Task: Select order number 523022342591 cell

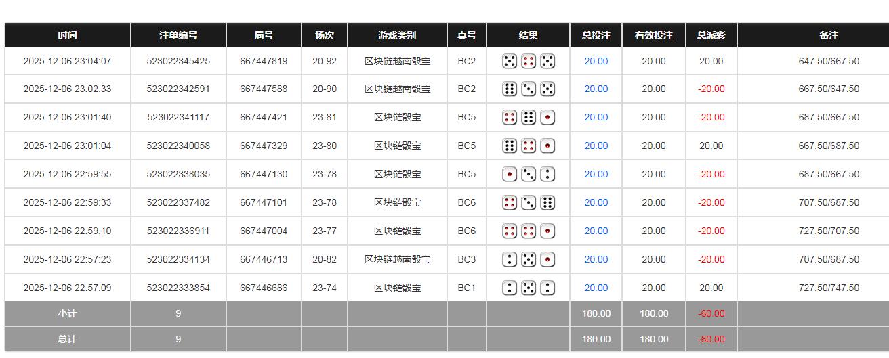Action: (178, 89)
